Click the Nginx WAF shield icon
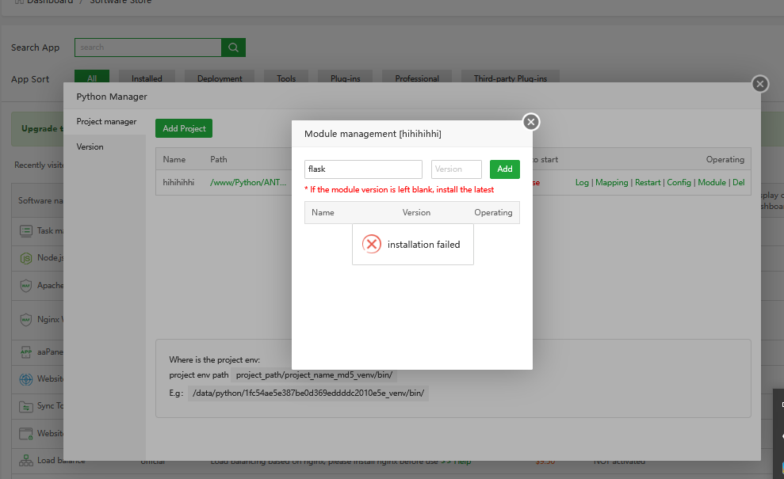 [x=26, y=320]
